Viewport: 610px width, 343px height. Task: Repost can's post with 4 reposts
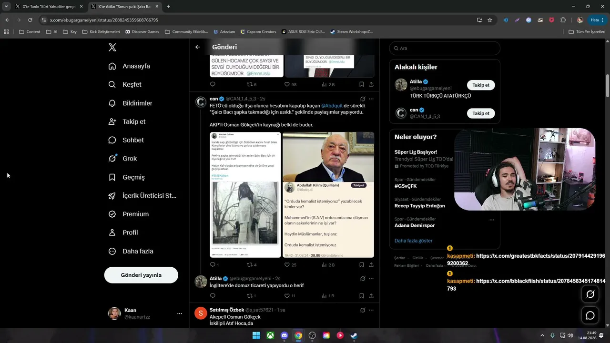point(249,265)
